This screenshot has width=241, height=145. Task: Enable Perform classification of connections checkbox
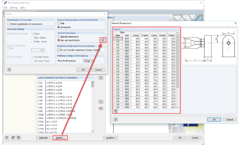pos(8,24)
